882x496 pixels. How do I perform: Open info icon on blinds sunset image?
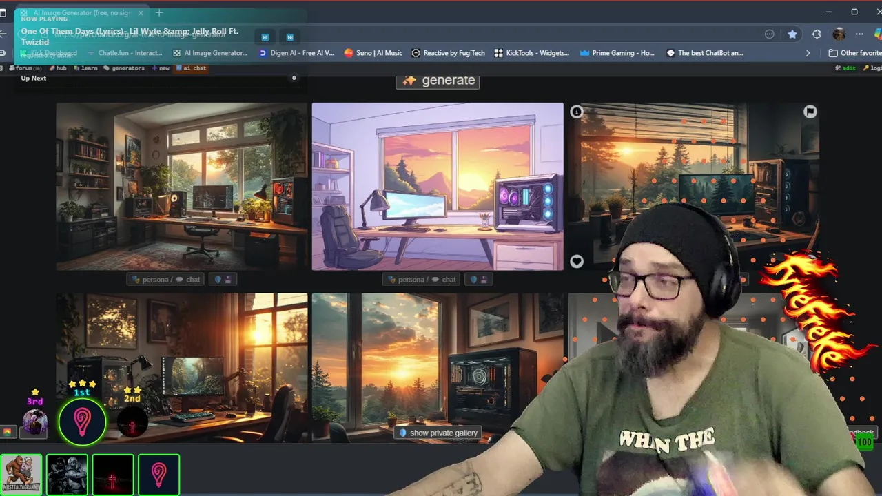(577, 111)
